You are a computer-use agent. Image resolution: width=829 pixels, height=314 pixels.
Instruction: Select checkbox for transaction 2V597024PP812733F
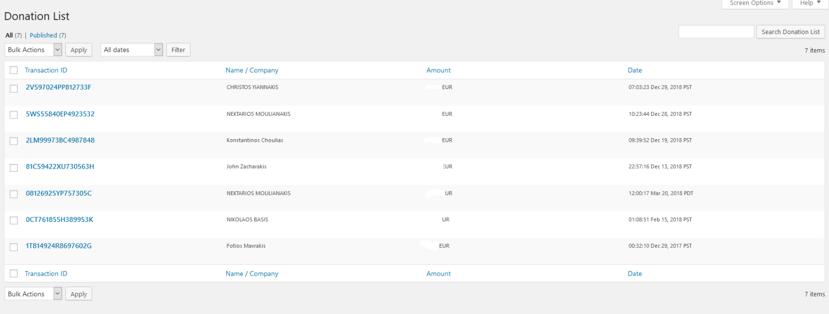tap(14, 88)
